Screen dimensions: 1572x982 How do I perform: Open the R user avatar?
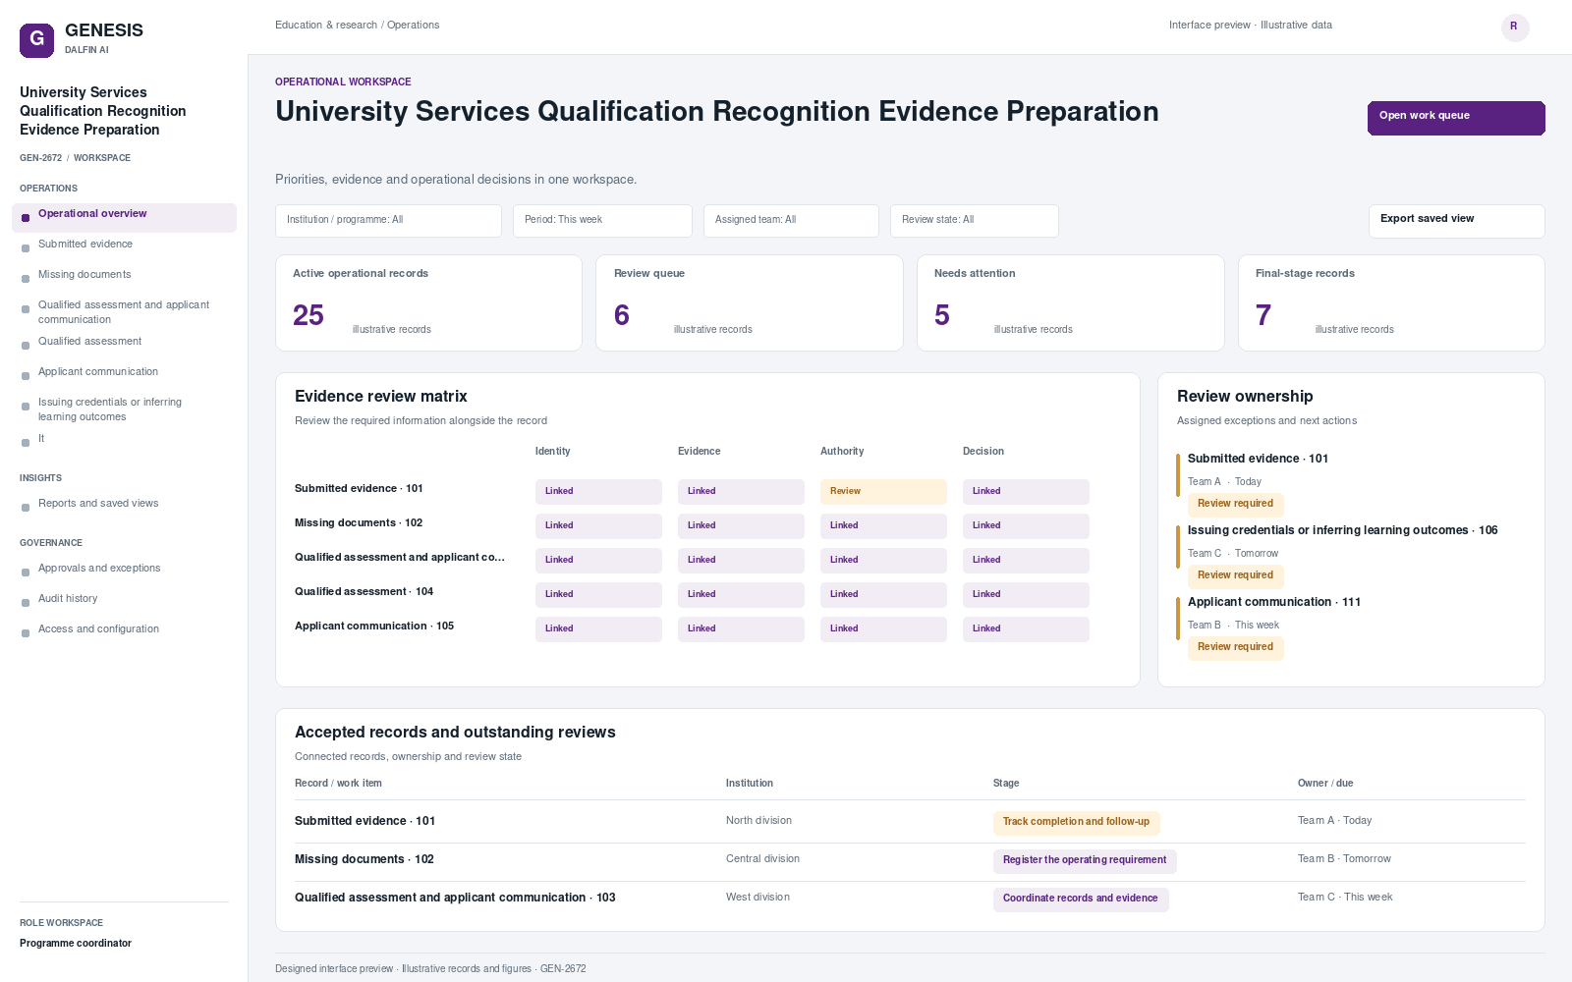click(x=1514, y=27)
